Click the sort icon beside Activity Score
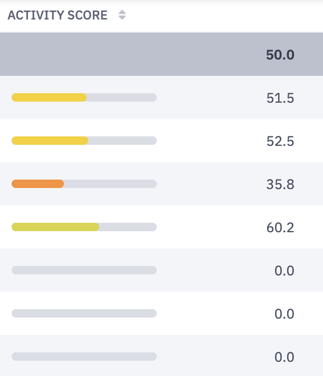Image resolution: width=323 pixels, height=376 pixels. pyautogui.click(x=122, y=15)
